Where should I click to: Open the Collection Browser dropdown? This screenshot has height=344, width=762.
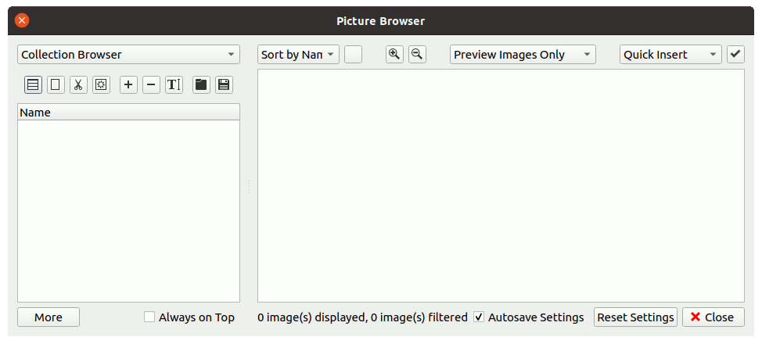[x=128, y=55]
